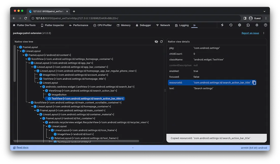Collapse LinearLayout app_bar node
280x164 pixels.
(29, 63)
